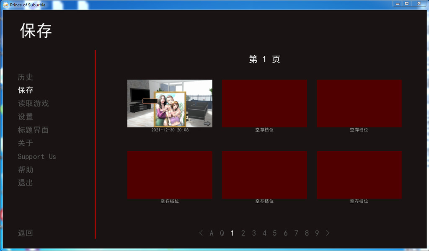Click the Prince of Suburbia title bar icon
The width and height of the screenshot is (429, 251).
coord(6,5)
